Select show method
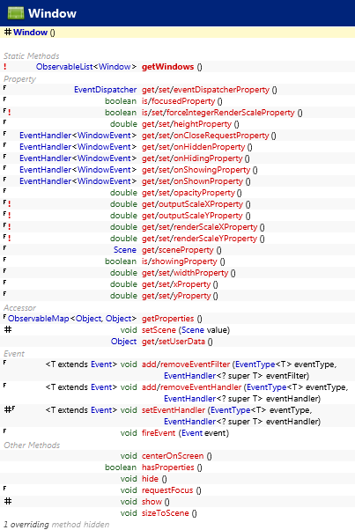The height and width of the screenshot is (530, 355). [152, 502]
